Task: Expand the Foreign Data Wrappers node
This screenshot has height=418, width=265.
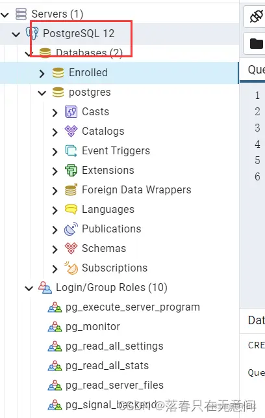Action: click(x=55, y=191)
